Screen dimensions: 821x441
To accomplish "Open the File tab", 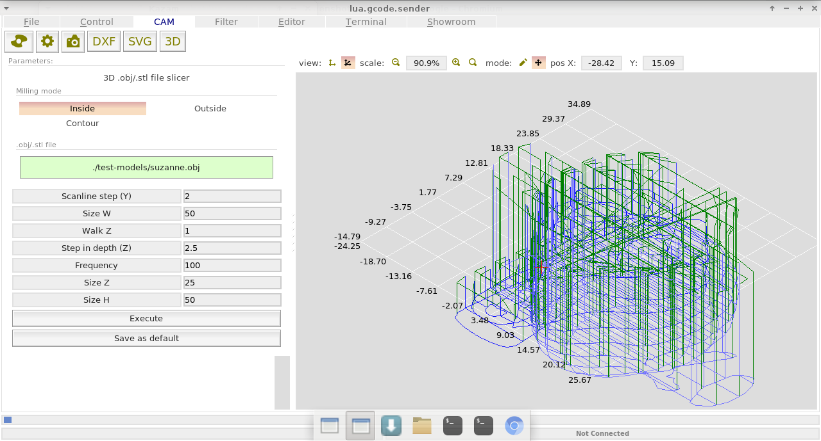I will 31,22.
